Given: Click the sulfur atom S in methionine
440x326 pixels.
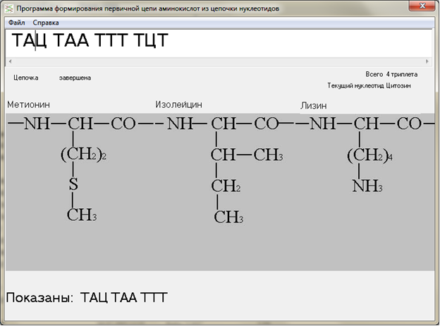Looking at the screenshot, I should click(73, 186).
